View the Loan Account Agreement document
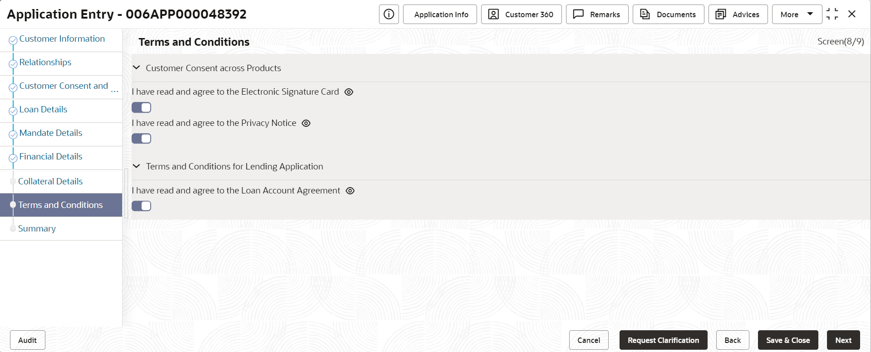 point(350,191)
